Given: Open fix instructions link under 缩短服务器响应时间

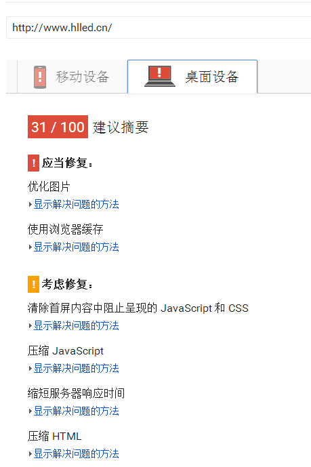Looking at the screenshot, I should pos(76,411).
